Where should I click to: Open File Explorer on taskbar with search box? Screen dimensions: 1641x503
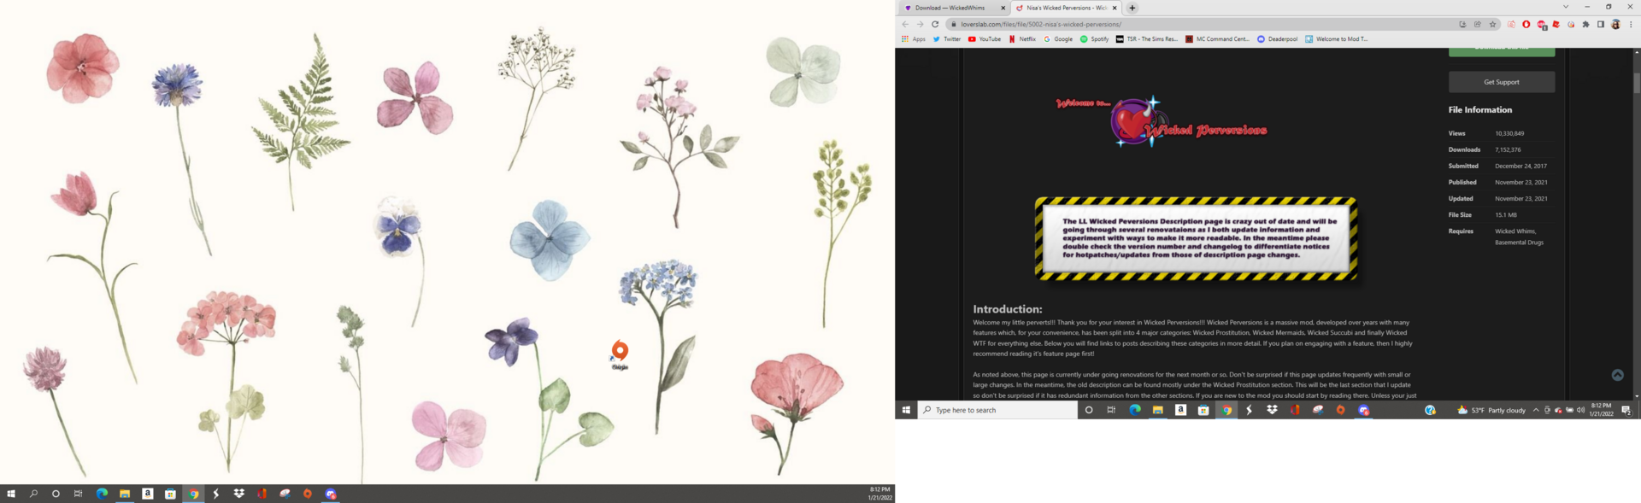(x=1157, y=410)
